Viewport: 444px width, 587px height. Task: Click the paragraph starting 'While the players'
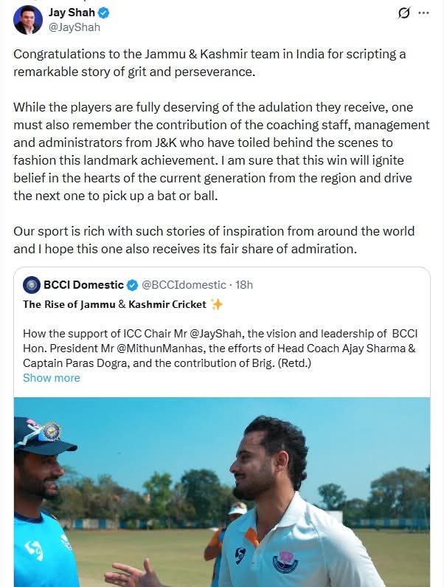[221, 151]
